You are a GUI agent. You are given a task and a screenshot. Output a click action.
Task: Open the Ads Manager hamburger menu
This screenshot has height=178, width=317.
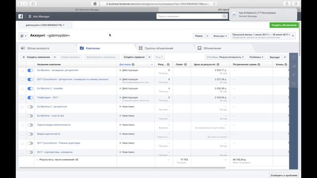(30, 16)
